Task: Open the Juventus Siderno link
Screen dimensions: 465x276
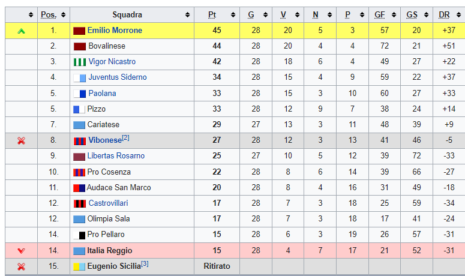Action: [118, 77]
